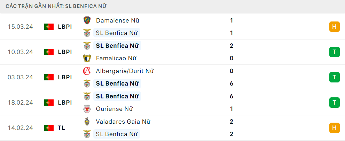345x141 pixels.
Task: Click the Benfica crest in the 15.03.24 match
Action: pos(87,33)
